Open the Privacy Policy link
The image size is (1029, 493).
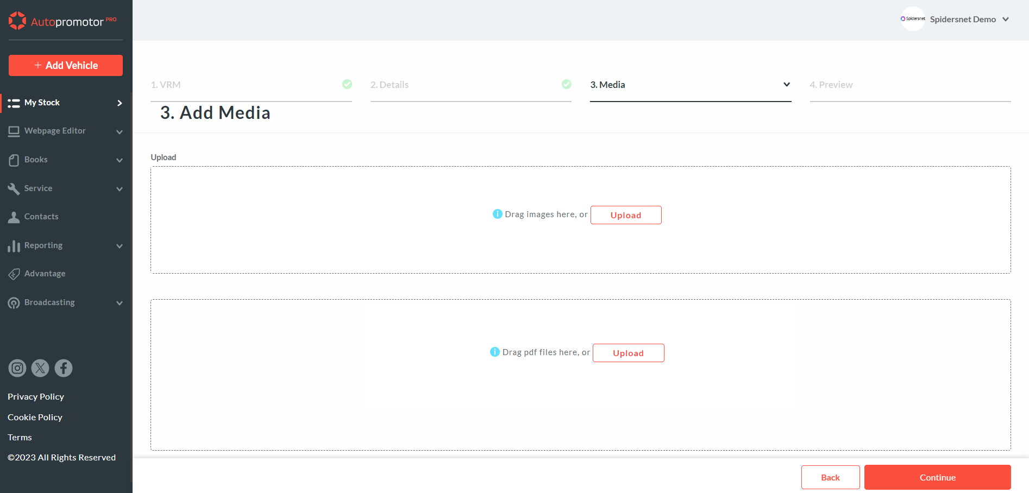tap(36, 397)
